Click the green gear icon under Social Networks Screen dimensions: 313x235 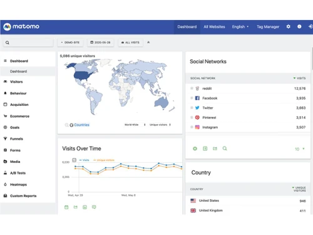tap(195, 149)
